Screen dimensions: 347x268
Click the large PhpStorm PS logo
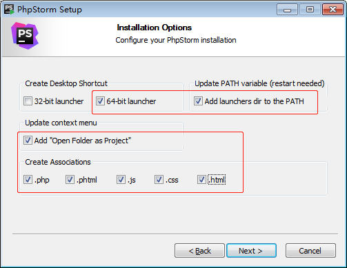click(x=25, y=36)
